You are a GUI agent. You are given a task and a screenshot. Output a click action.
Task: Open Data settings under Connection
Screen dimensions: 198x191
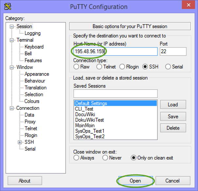[29, 115]
